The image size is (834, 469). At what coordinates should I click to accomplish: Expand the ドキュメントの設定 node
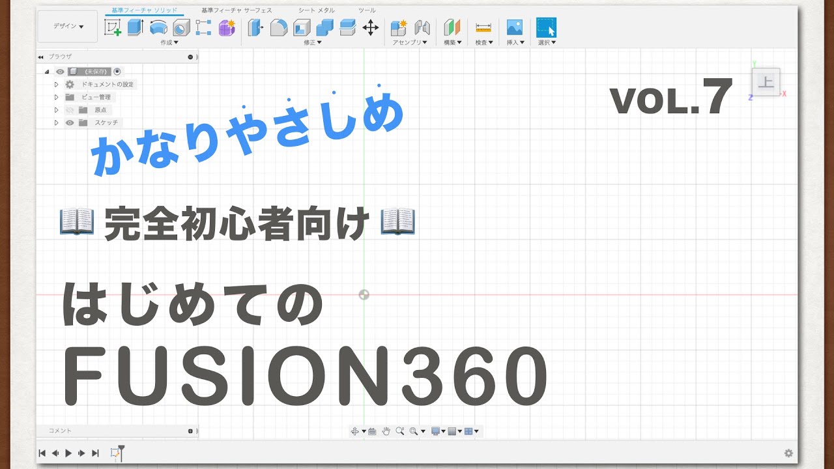(x=56, y=85)
